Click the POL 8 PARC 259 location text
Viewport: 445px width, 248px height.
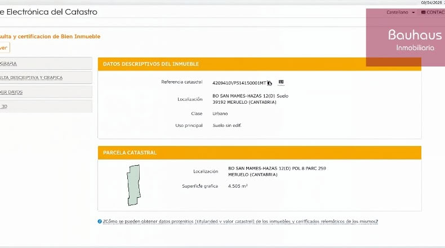point(309,168)
